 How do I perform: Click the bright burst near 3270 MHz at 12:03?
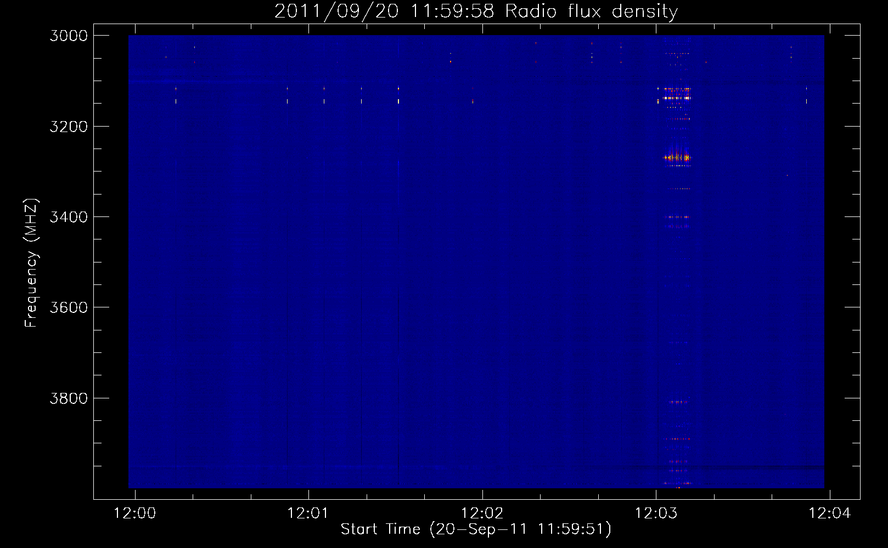pos(677,158)
